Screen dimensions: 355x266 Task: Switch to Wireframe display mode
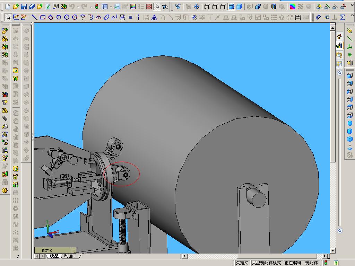click(207, 7)
